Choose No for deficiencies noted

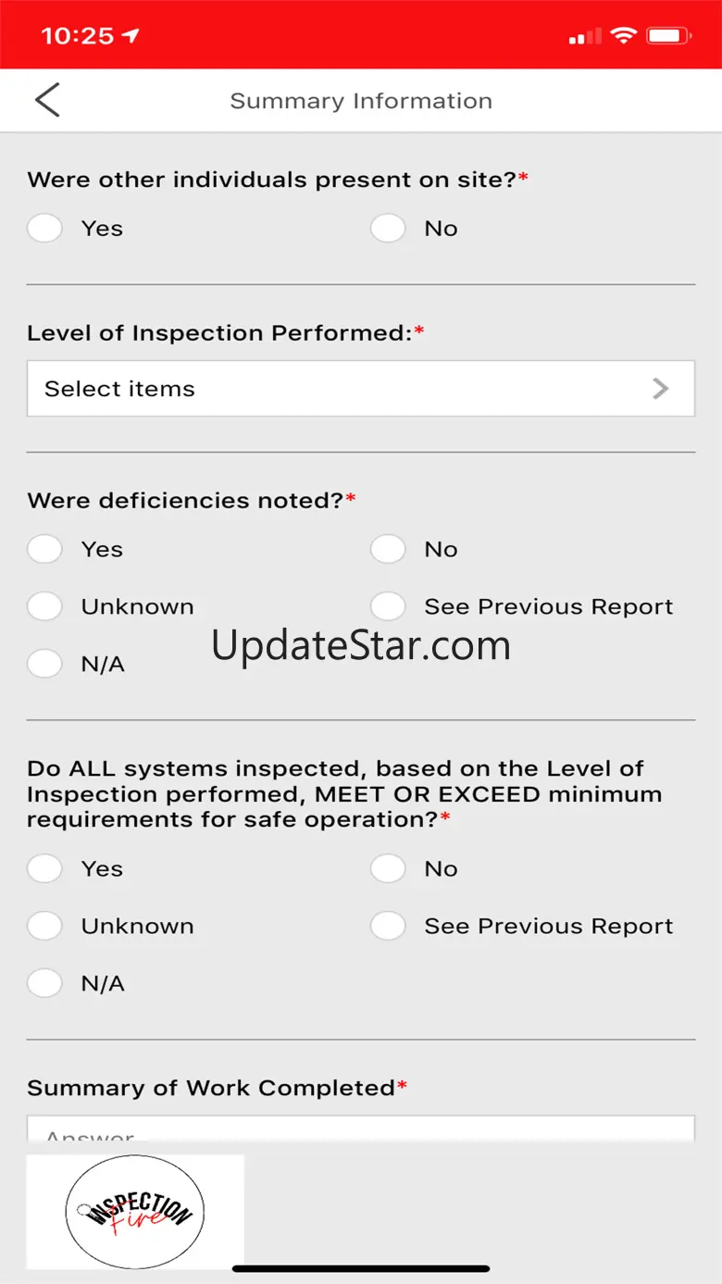(x=388, y=550)
